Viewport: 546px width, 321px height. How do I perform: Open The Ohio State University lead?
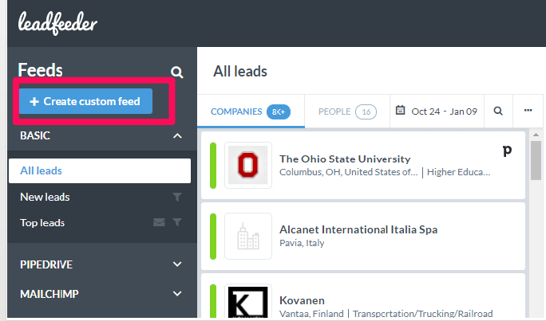tap(363, 166)
